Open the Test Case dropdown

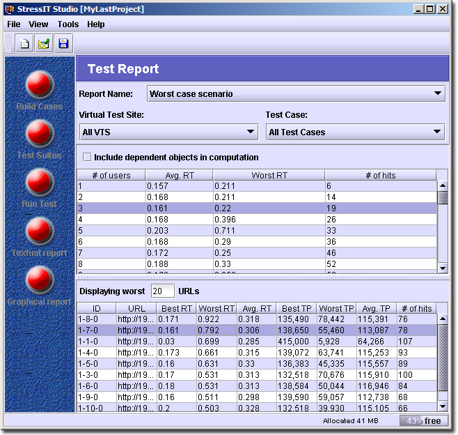click(x=356, y=132)
